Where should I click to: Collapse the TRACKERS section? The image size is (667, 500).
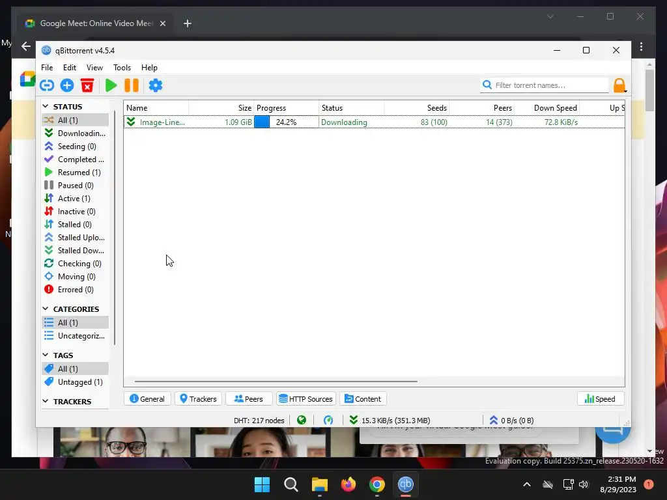point(46,401)
